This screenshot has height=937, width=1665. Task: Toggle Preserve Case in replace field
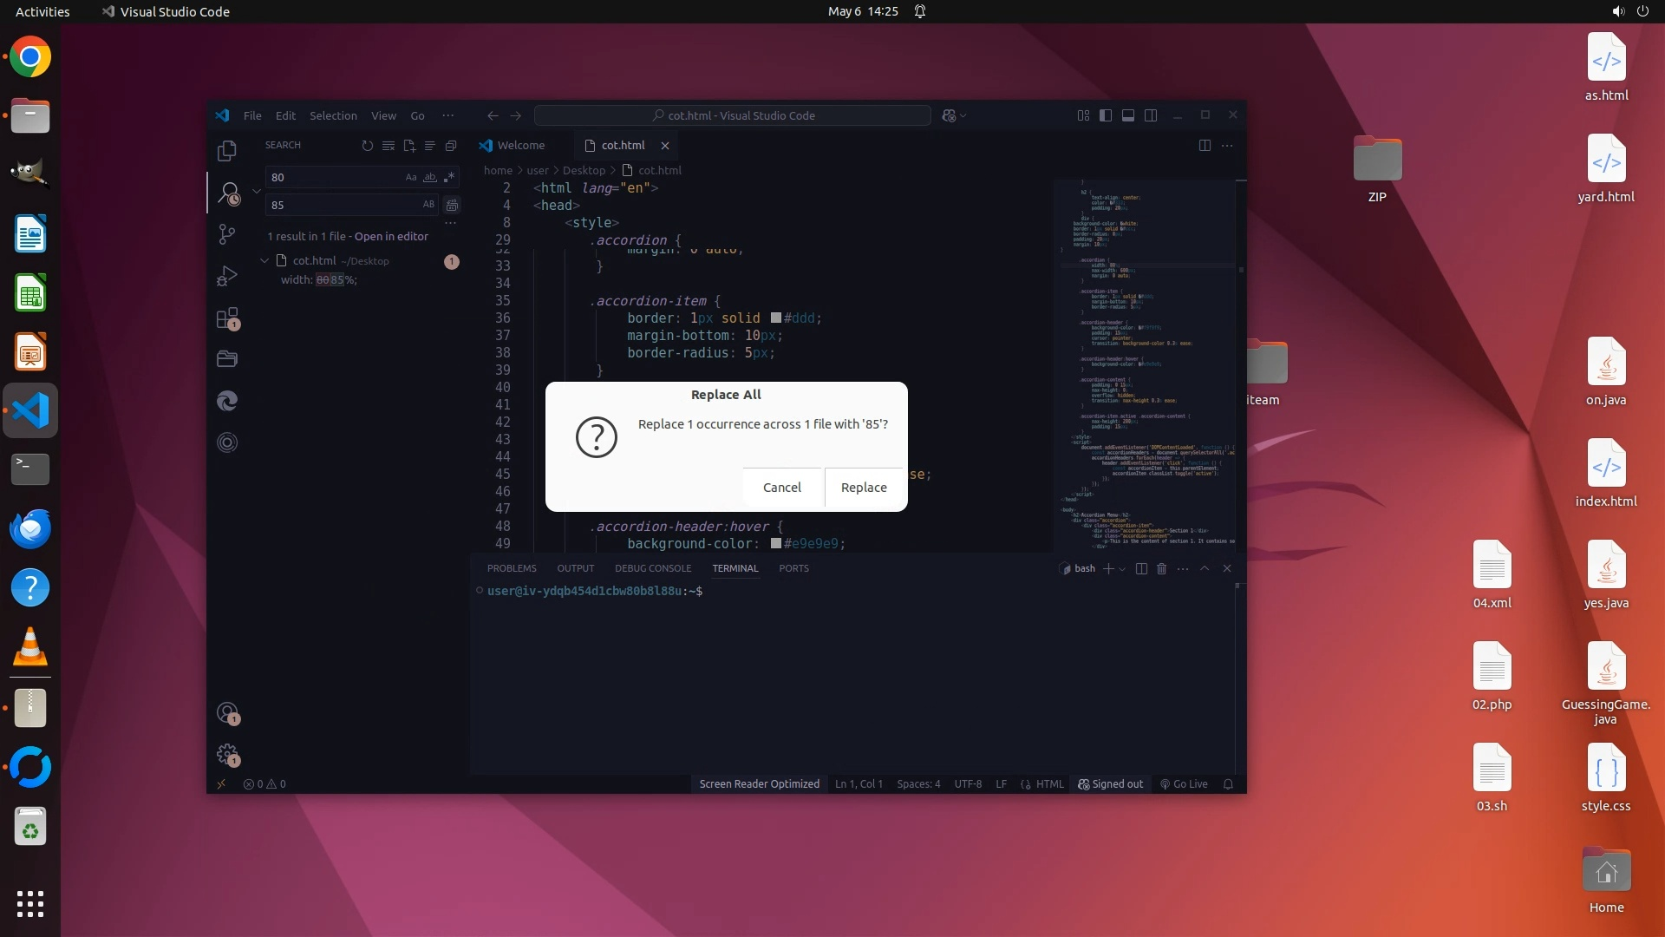pos(428,205)
